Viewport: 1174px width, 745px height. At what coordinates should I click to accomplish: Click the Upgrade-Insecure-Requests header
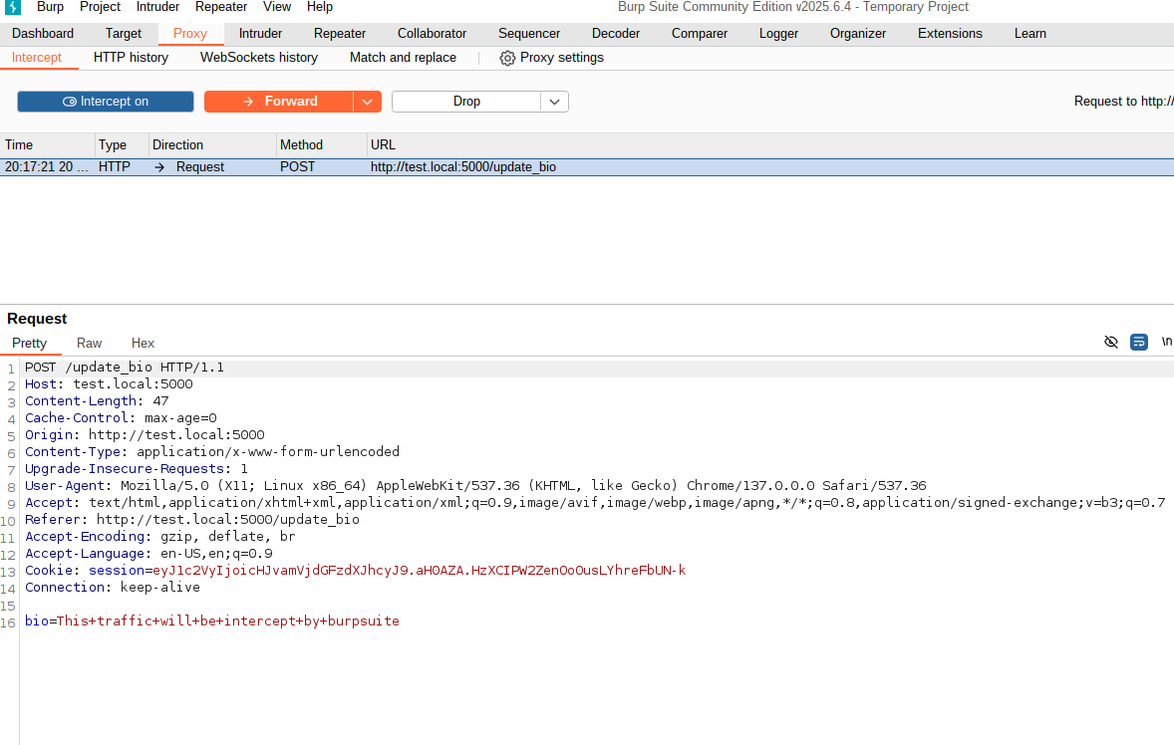coord(137,469)
